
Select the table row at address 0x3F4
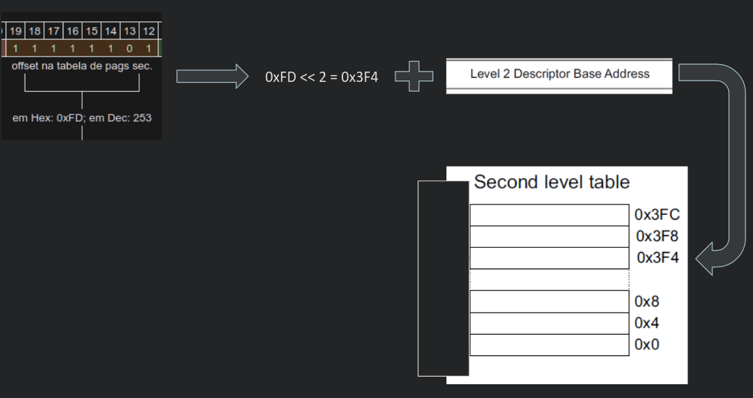549,258
